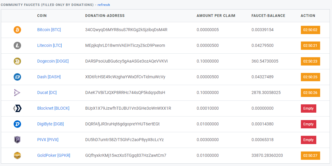This screenshot has height=166, width=332.
Task: Click the PIVX coin logo icon
Action: coord(17,140)
